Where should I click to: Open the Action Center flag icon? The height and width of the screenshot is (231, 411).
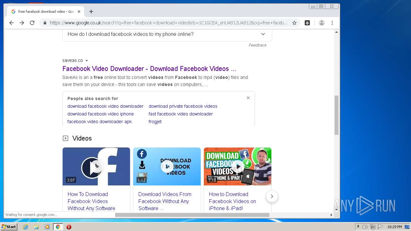coord(380,227)
